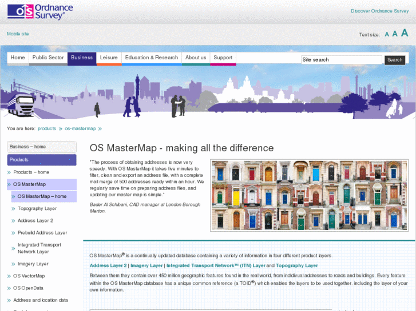Select OS MasterMap in sidebar

pyautogui.click(x=42, y=184)
